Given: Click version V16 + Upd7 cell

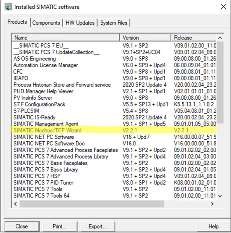Looking at the screenshot, I should tap(136, 137).
